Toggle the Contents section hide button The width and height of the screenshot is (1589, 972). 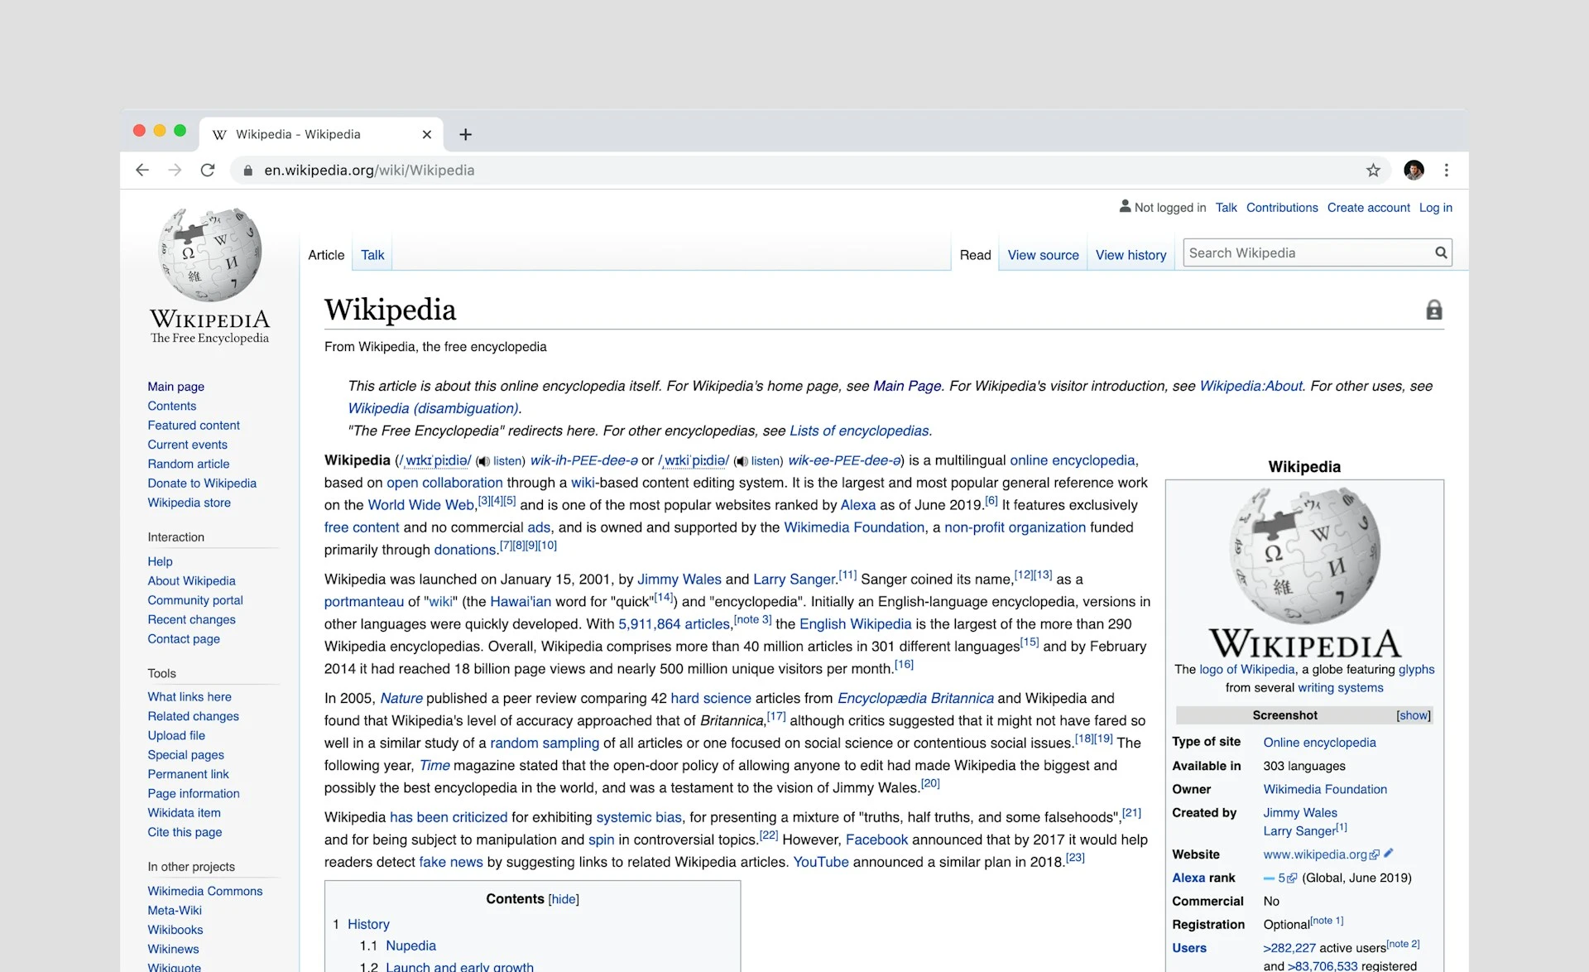pyautogui.click(x=563, y=898)
